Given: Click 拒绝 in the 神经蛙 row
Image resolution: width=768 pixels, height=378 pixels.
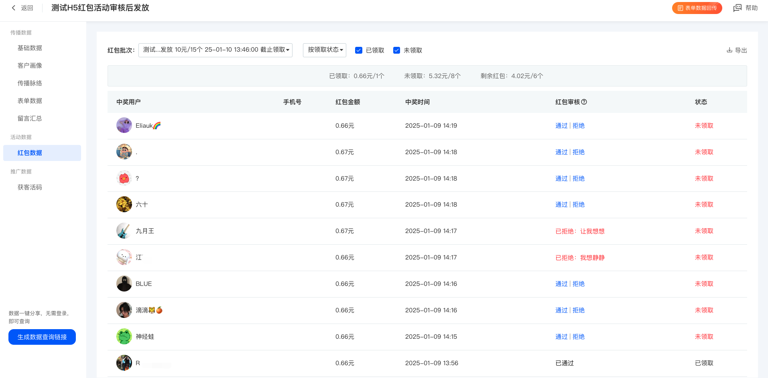Looking at the screenshot, I should coord(579,336).
